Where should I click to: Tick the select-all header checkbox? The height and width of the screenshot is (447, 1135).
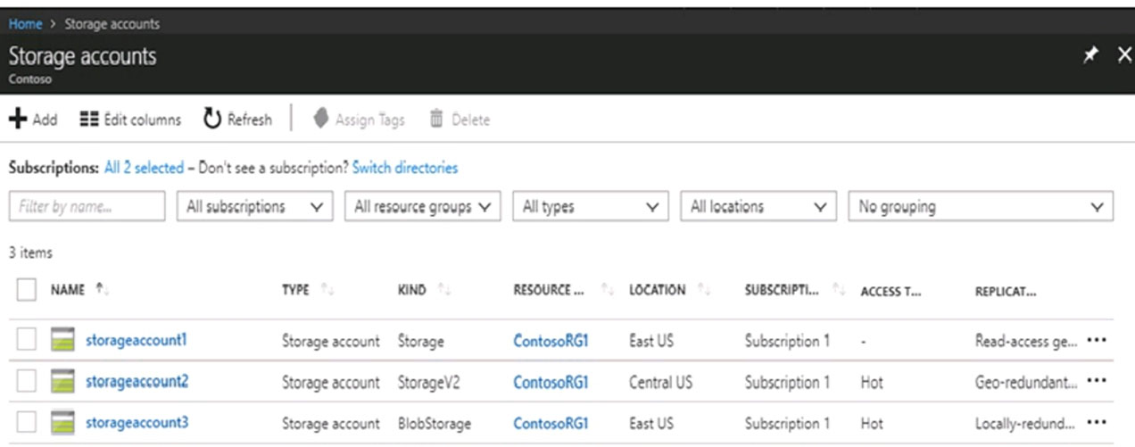click(x=26, y=290)
